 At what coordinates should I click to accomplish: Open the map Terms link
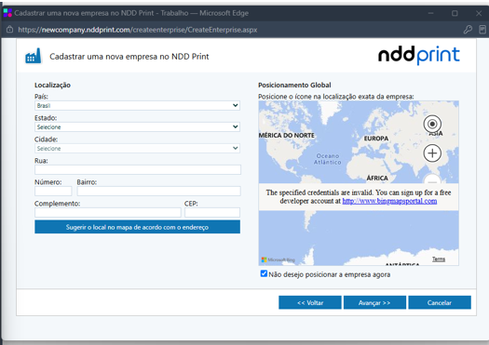click(x=439, y=259)
